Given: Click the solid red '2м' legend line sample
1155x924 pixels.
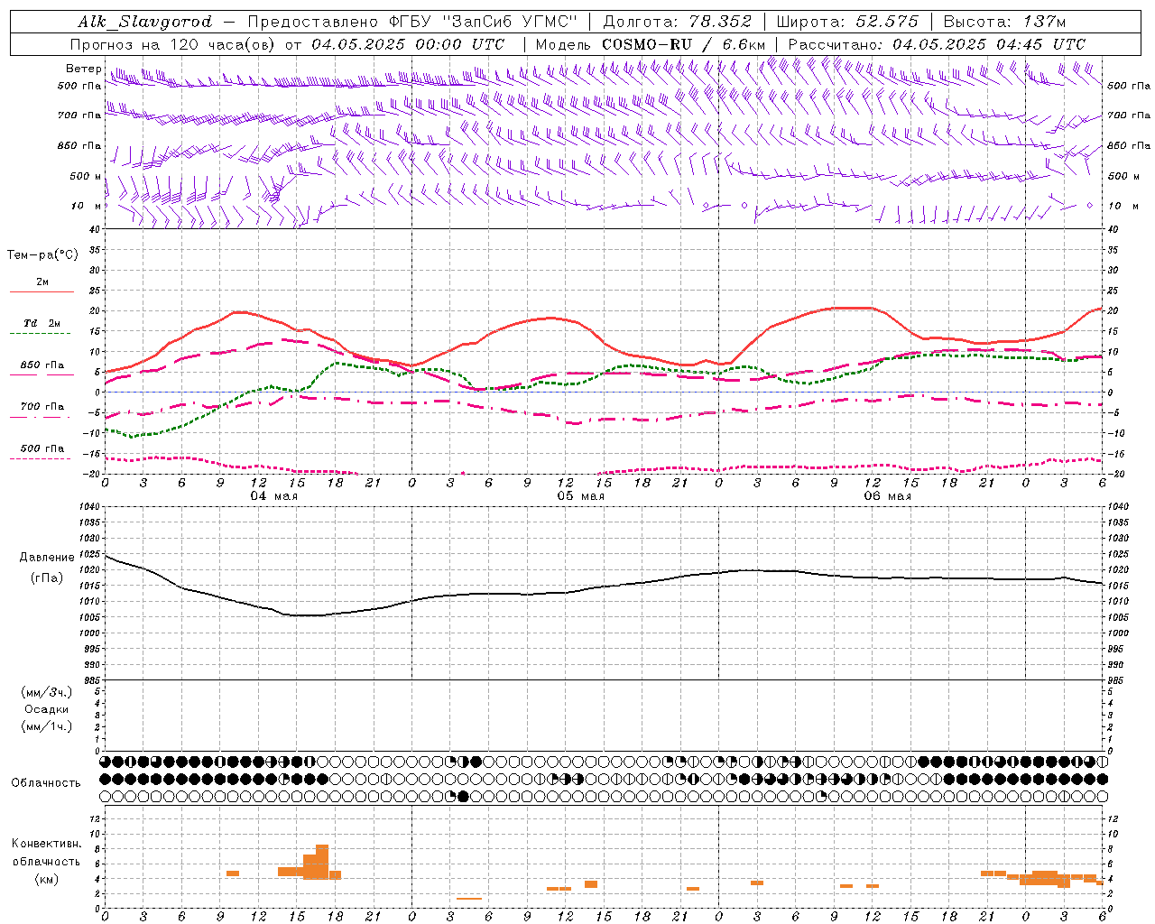Looking at the screenshot, I should coord(42,291).
